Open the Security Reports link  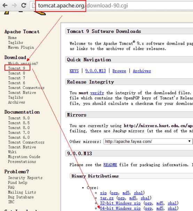point(25,178)
